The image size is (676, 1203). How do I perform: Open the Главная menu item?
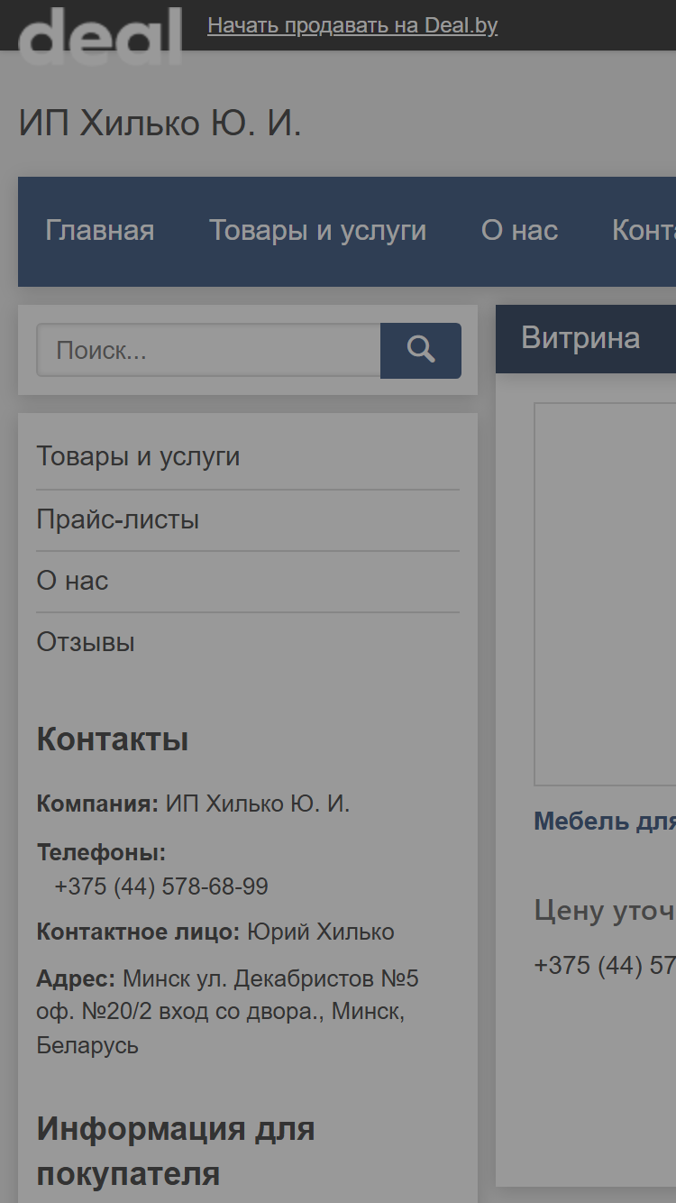[x=100, y=231]
